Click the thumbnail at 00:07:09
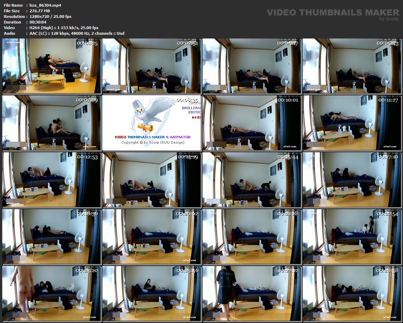Image resolution: width=403 pixels, height=323 pixels. 52,123
